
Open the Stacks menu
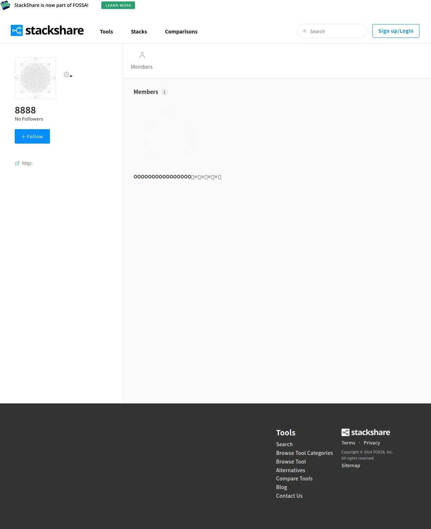tap(139, 32)
